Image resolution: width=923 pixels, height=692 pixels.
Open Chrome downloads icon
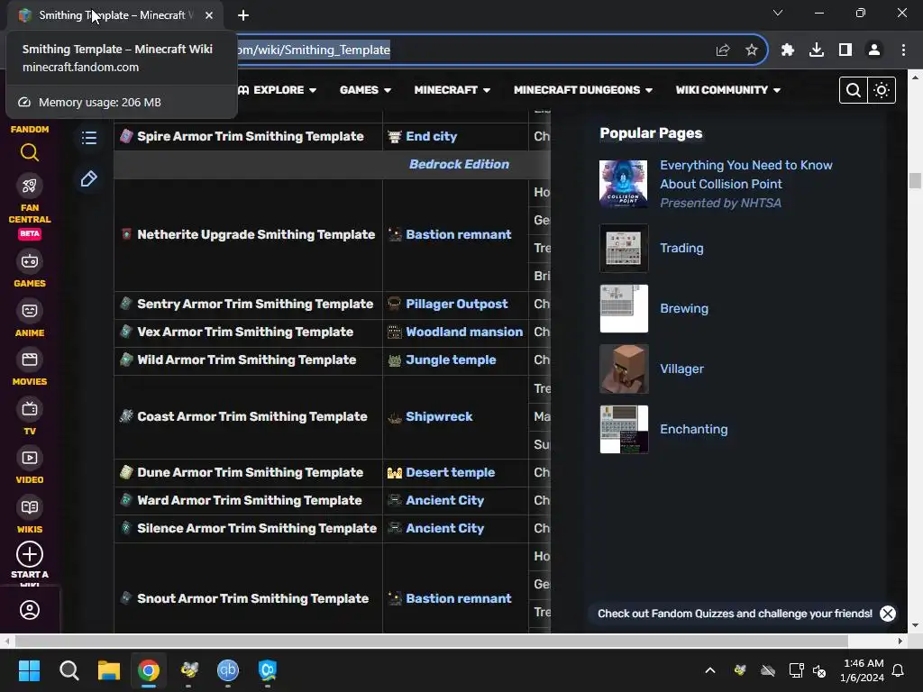pos(817,50)
